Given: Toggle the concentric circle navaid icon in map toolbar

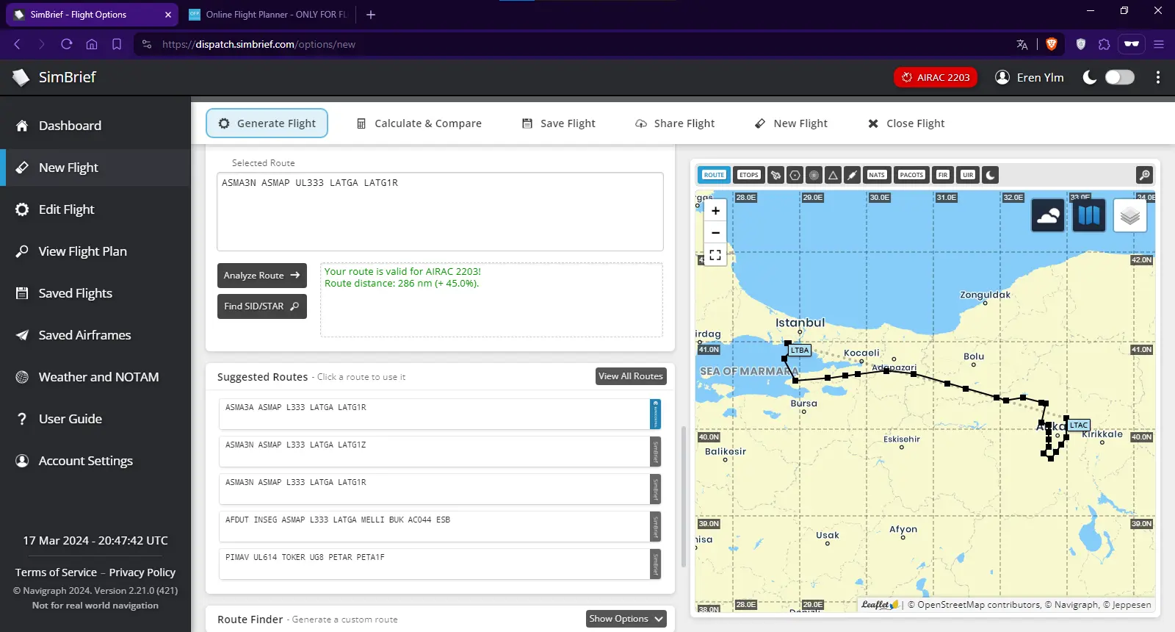Looking at the screenshot, I should pyautogui.click(x=814, y=175).
